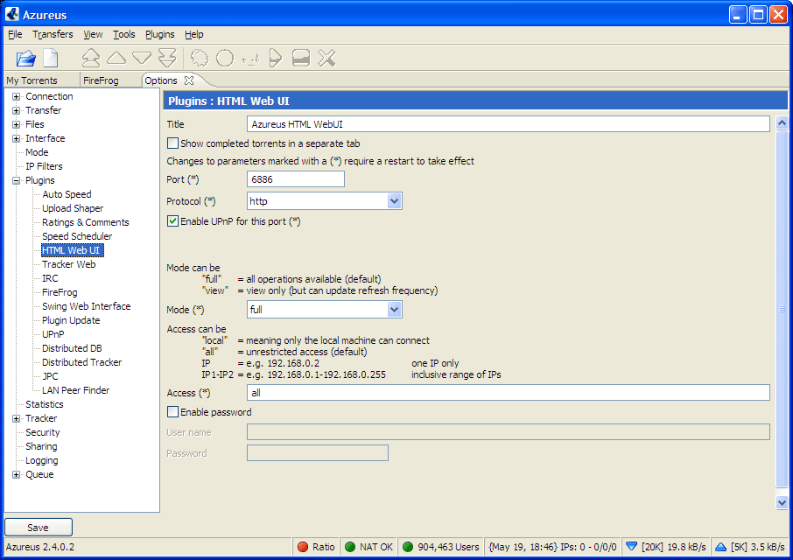
Task: Click the open torrent folder icon
Action: tap(25, 58)
